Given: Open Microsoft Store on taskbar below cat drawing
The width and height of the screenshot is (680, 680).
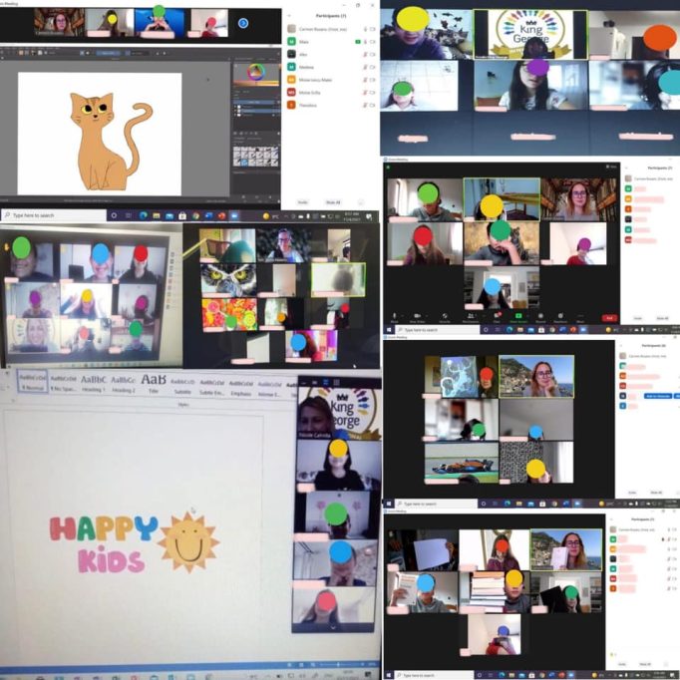Looking at the screenshot, I should 182,215.
